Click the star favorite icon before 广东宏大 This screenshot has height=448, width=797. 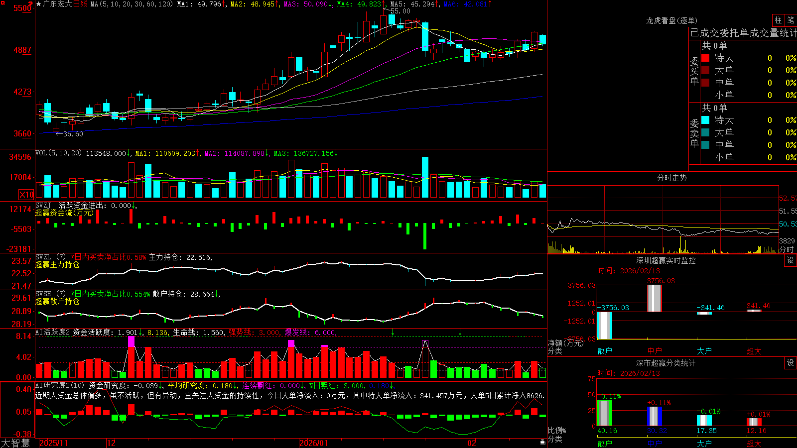click(39, 4)
